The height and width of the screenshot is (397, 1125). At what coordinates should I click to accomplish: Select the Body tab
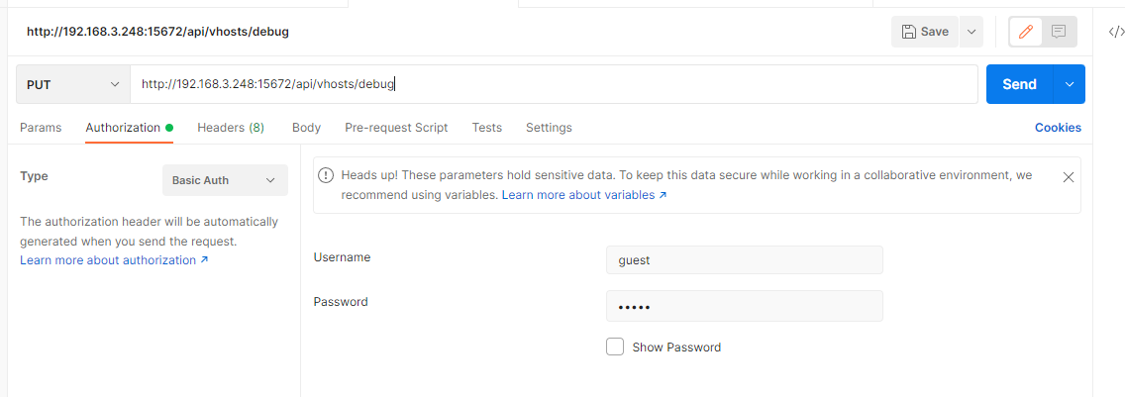click(306, 128)
